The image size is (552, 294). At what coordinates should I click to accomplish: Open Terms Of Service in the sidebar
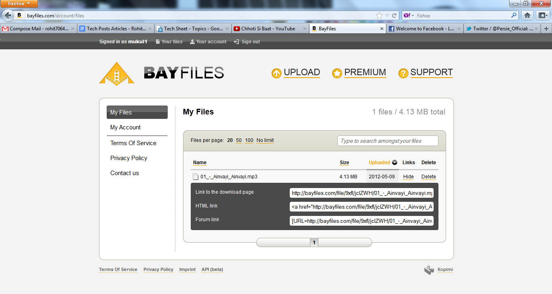pos(133,143)
